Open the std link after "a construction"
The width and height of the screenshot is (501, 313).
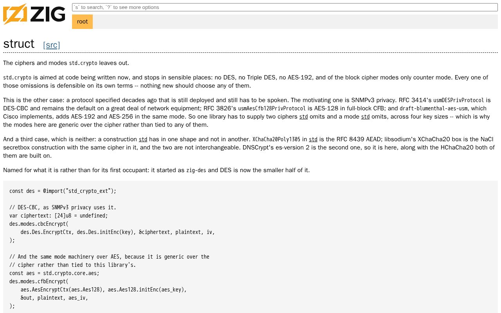[x=143, y=139]
